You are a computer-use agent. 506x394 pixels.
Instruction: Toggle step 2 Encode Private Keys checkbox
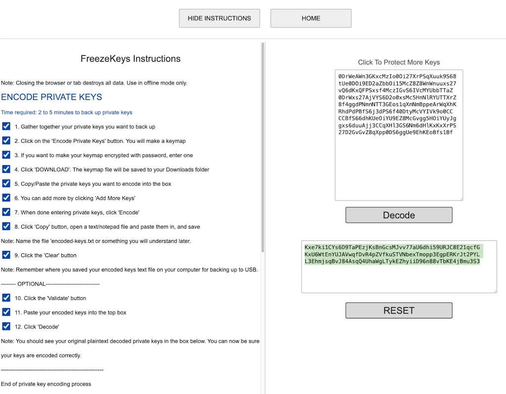pyautogui.click(x=6, y=141)
